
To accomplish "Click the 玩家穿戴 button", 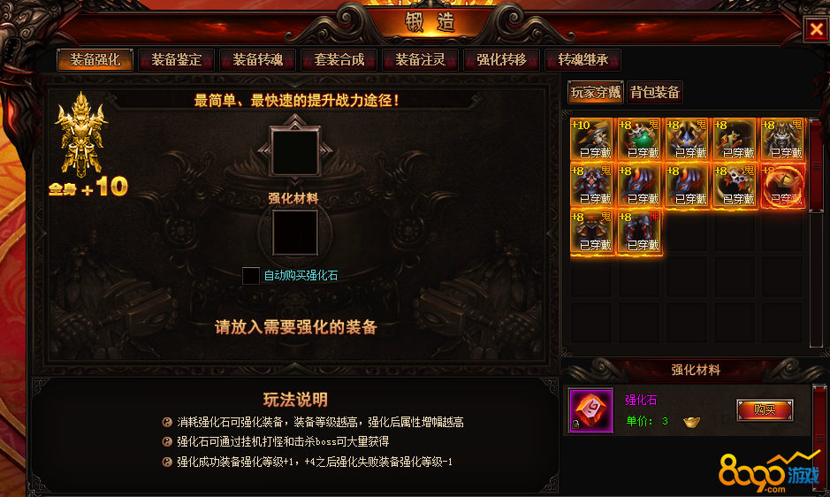I will tap(596, 92).
